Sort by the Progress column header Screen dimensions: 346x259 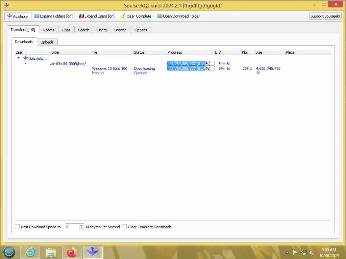point(191,52)
